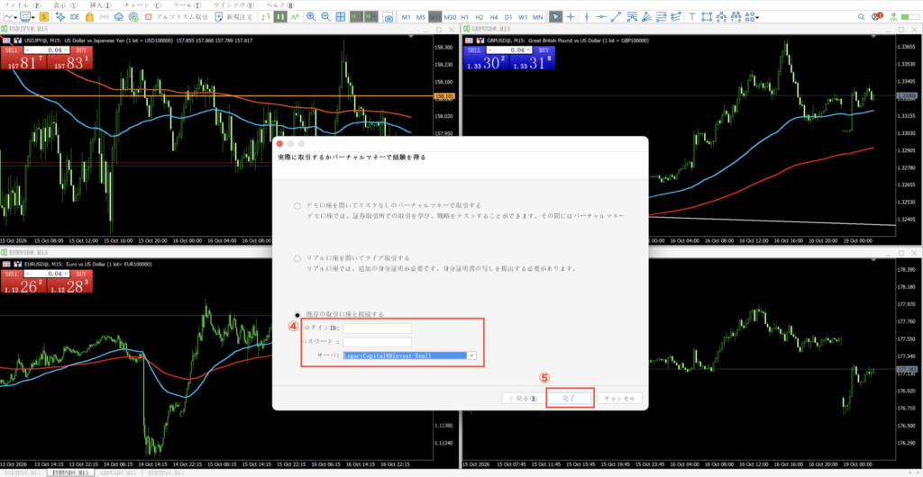Click the cloud network toolbar icon
This screenshot has width=923, height=477.
[x=119, y=17]
